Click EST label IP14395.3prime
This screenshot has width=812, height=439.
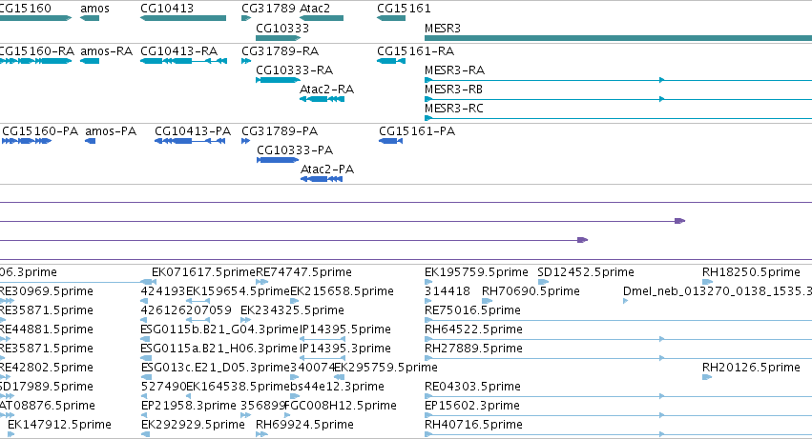pos(344,349)
